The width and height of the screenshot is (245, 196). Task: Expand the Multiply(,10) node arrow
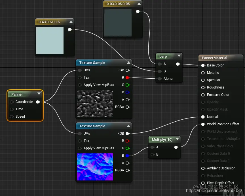[x=177, y=139]
